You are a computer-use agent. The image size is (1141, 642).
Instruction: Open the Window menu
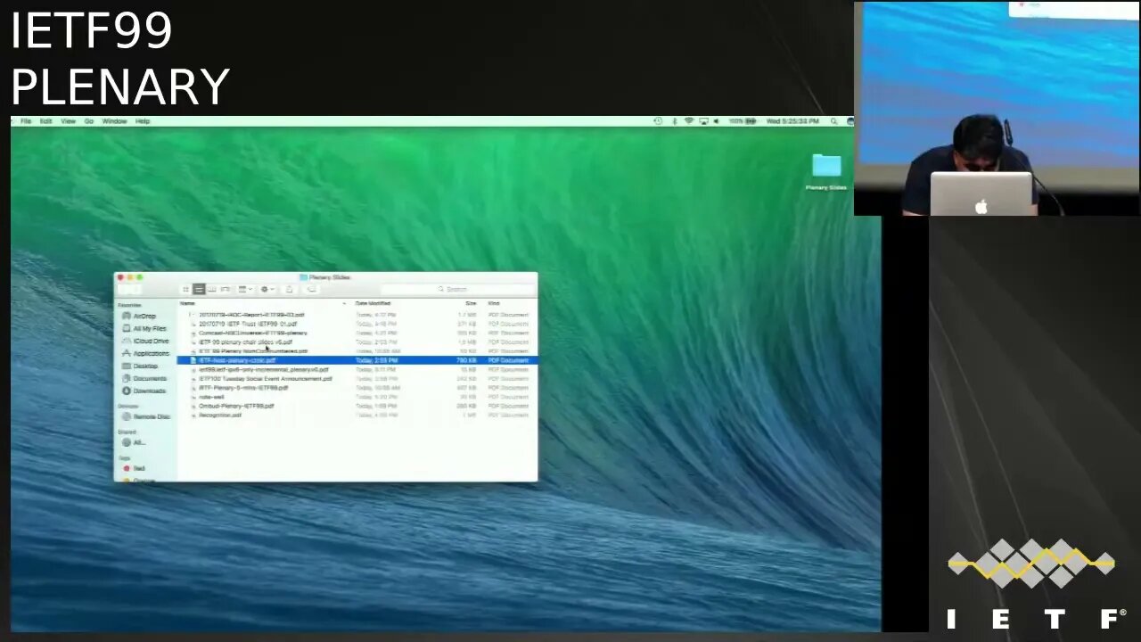[x=114, y=121]
